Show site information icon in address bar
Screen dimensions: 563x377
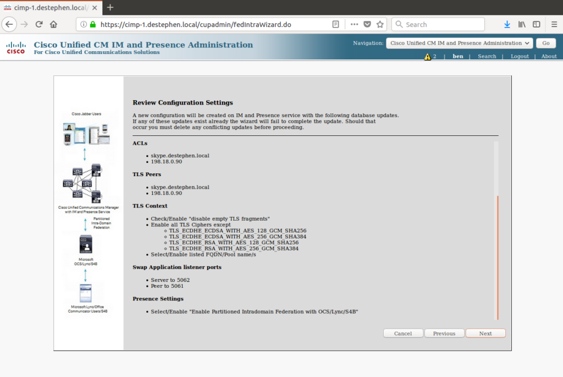coord(84,24)
